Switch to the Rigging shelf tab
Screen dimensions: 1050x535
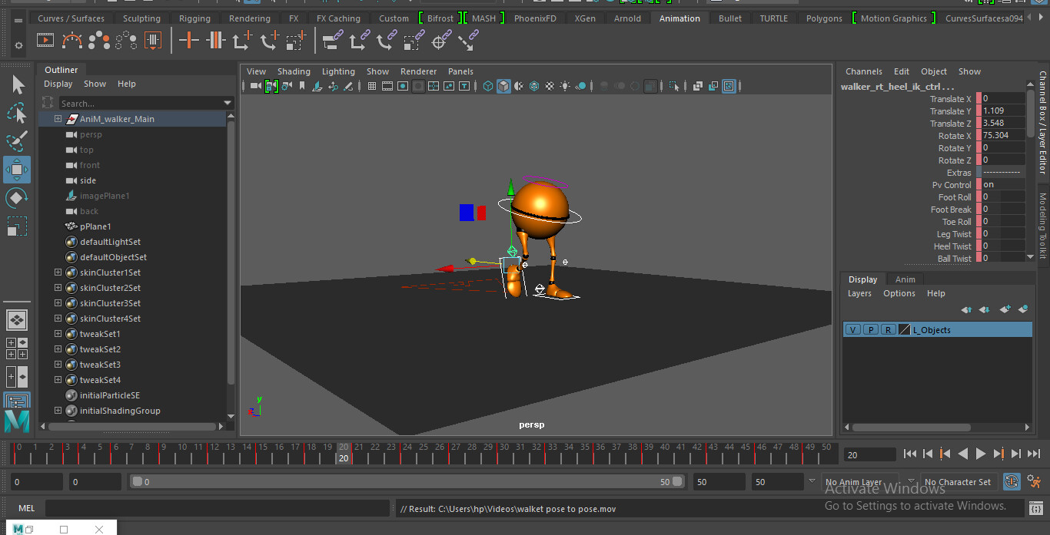(194, 18)
